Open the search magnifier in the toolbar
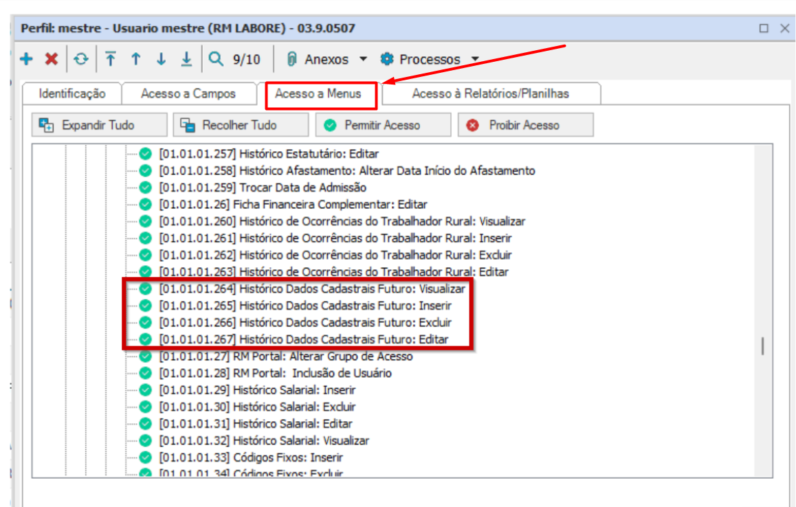 click(x=216, y=59)
